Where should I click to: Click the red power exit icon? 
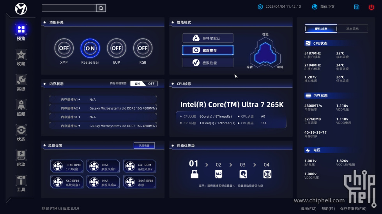pyautogui.click(x=371, y=7)
